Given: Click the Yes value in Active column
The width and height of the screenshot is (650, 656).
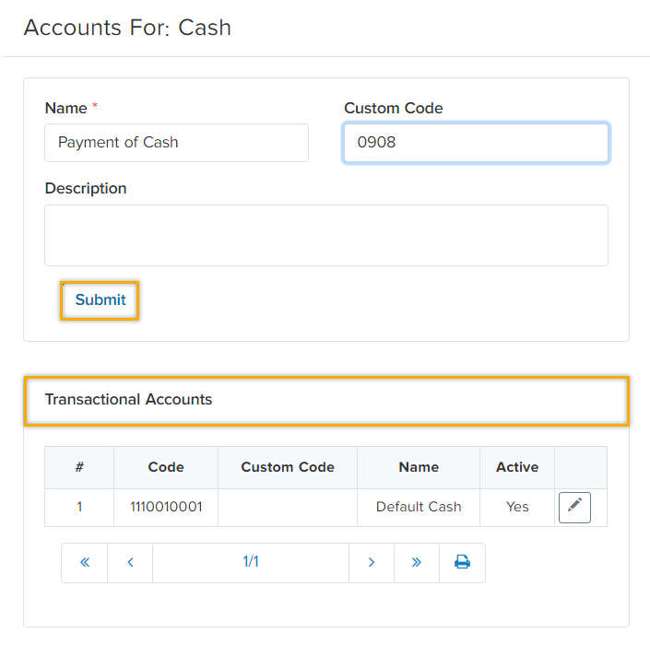Looking at the screenshot, I should coord(517,507).
